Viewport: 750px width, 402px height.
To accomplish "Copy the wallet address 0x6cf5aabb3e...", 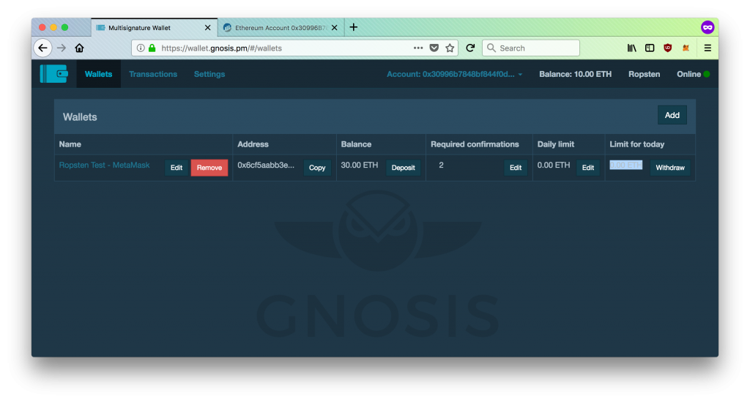I will pos(317,168).
